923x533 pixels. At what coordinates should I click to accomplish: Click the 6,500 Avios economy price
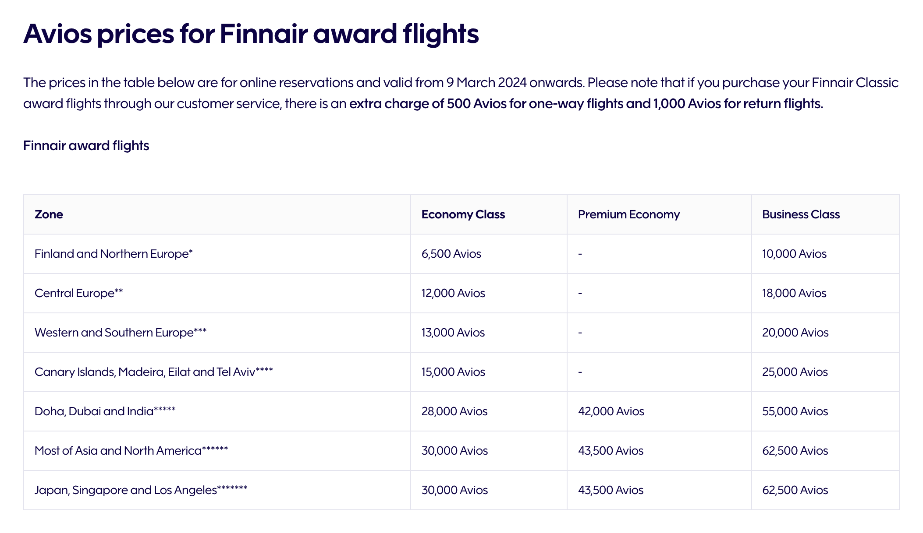point(451,254)
